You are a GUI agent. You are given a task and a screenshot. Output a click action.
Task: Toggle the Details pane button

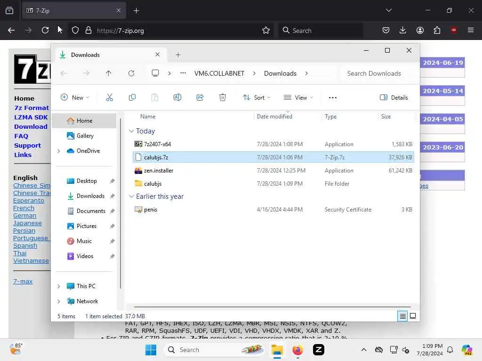tap(394, 98)
